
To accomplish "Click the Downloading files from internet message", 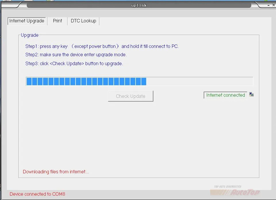I will click(56, 172).
